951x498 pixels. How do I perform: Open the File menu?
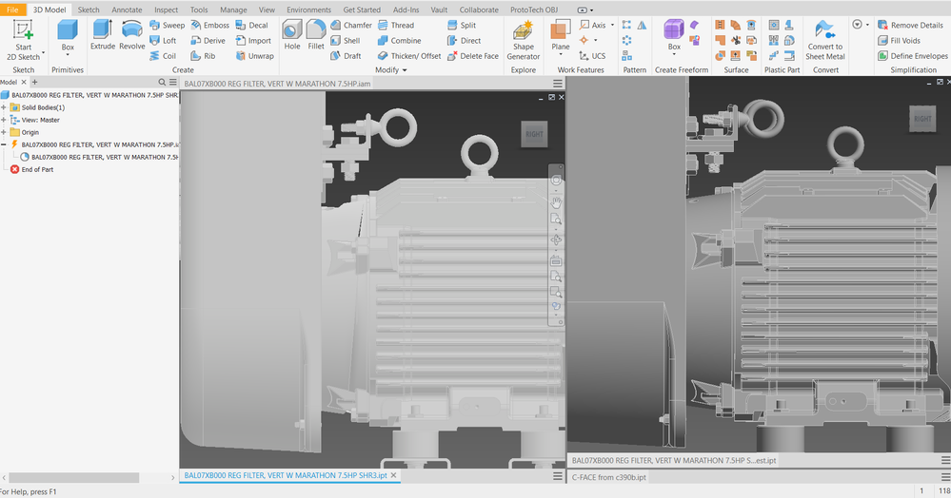point(12,10)
